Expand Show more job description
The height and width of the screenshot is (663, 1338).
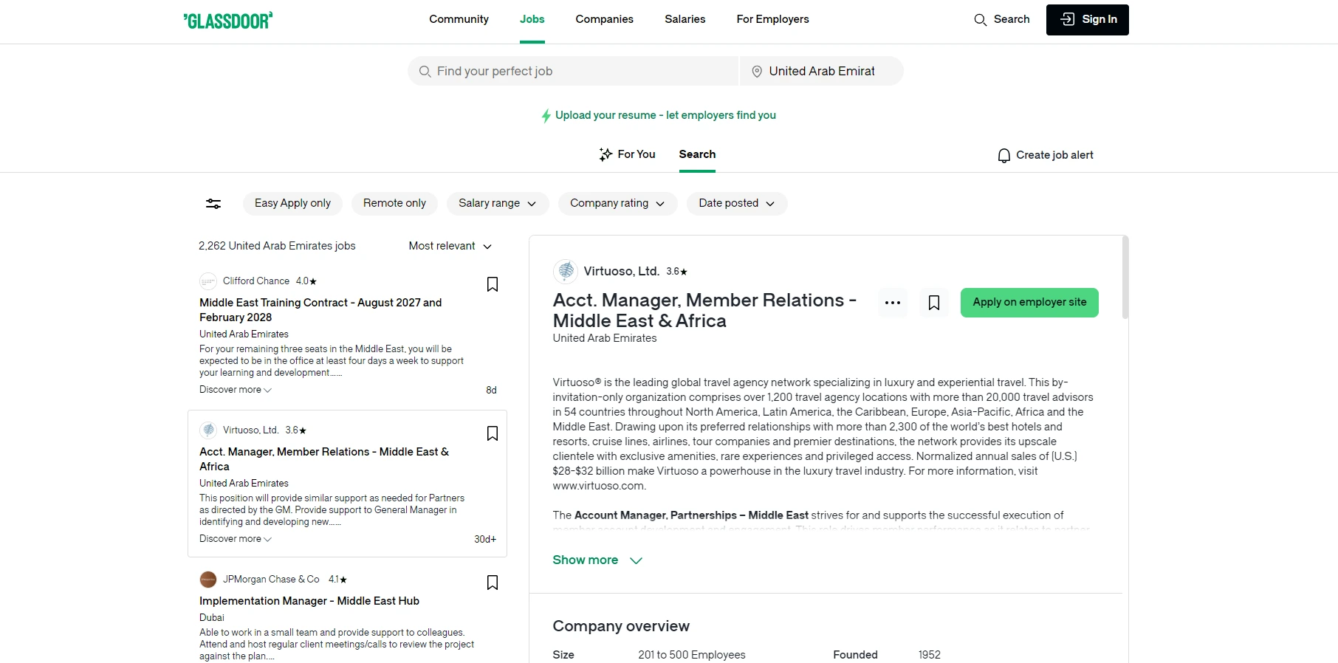pos(597,560)
